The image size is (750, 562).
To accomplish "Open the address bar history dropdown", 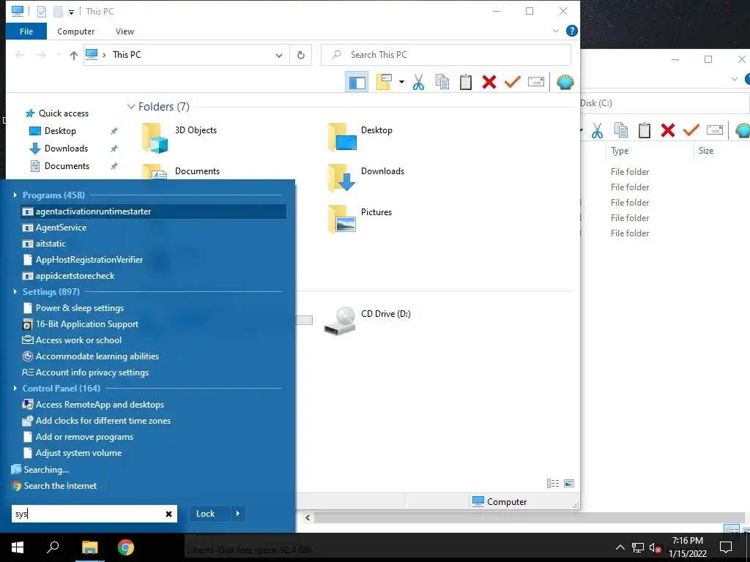I will tap(279, 55).
